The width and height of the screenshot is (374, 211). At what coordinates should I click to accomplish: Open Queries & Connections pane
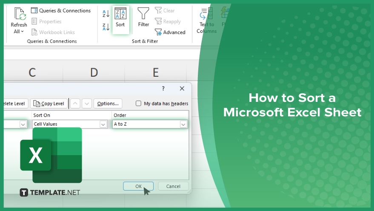61,11
